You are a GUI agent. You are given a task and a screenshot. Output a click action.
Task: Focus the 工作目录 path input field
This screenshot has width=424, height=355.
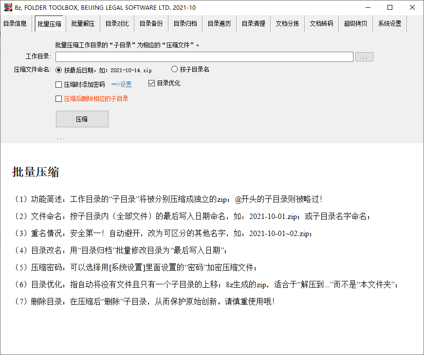tap(204, 57)
